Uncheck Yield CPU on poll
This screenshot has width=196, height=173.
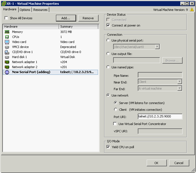point(108,147)
